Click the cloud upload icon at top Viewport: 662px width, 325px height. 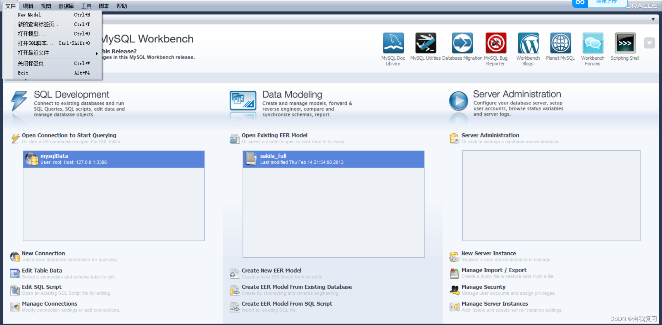(580, 3)
